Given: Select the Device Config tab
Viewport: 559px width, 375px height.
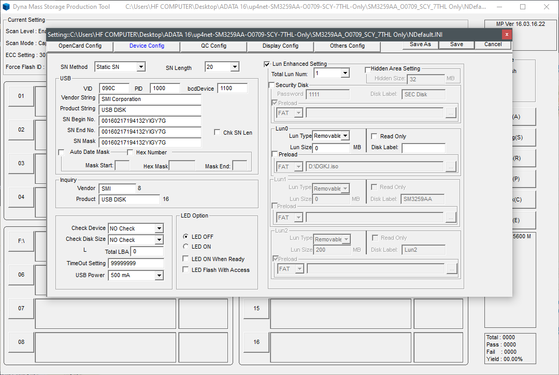Looking at the screenshot, I should pyautogui.click(x=147, y=46).
